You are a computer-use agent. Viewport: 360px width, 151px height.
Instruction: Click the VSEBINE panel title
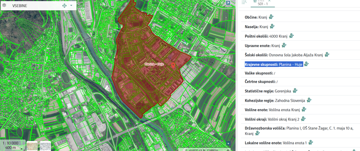20,6
